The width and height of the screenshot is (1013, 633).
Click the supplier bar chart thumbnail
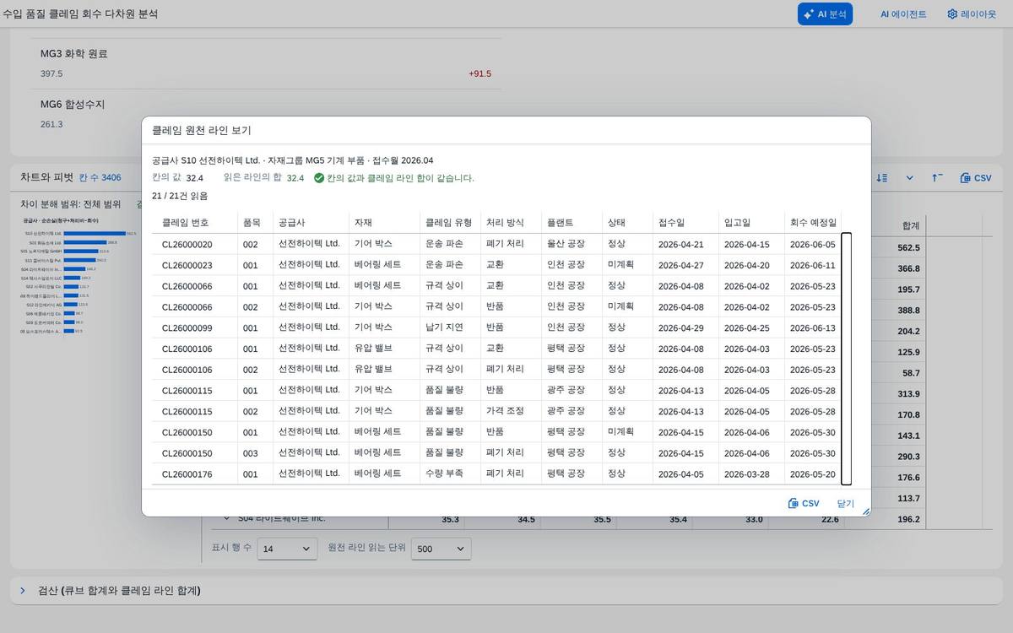79,275
